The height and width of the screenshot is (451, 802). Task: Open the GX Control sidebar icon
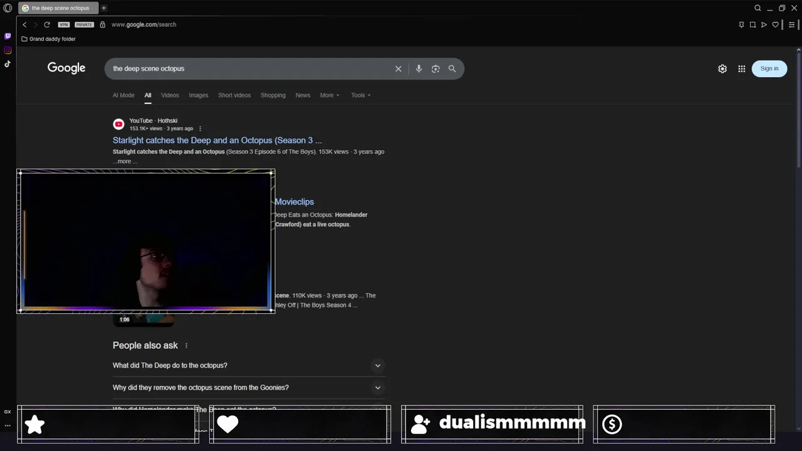coord(8,412)
